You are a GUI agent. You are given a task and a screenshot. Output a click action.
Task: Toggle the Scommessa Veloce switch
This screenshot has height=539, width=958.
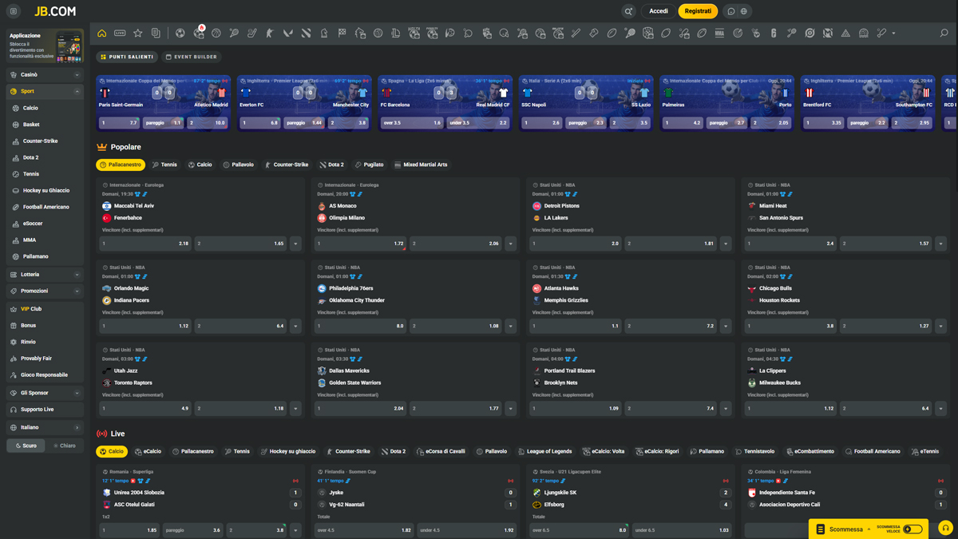click(x=912, y=529)
